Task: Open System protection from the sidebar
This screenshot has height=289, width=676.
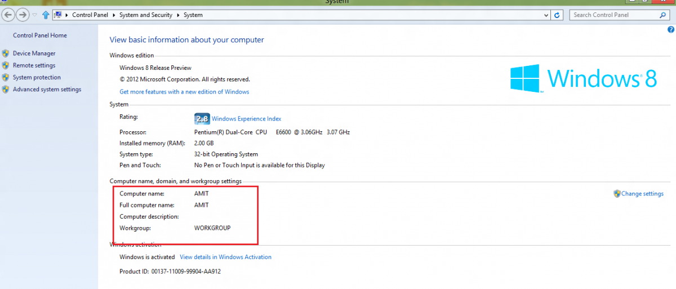Action: [x=37, y=77]
